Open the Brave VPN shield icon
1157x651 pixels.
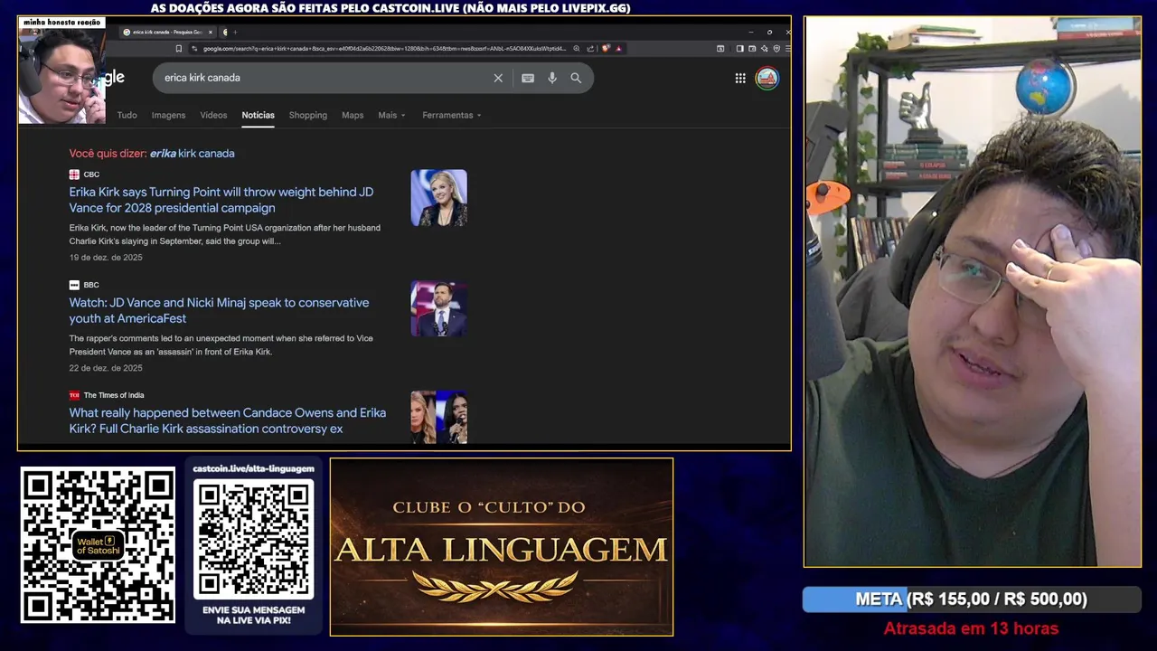click(x=776, y=49)
